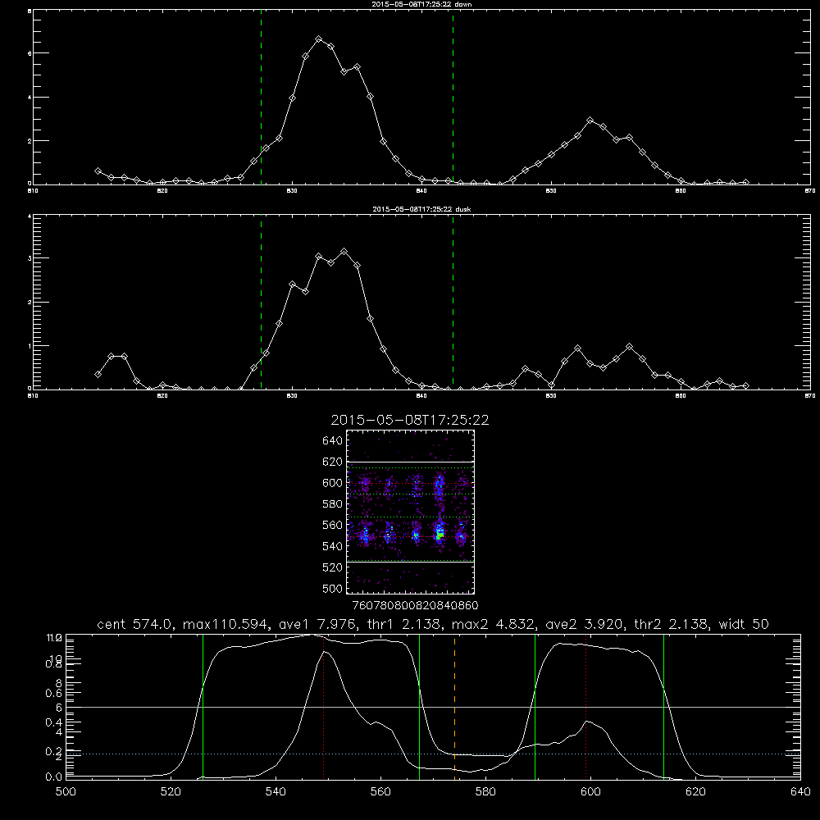Click the right green dashed line in dusk plot
This screenshot has height=820, width=820.
tap(453, 302)
